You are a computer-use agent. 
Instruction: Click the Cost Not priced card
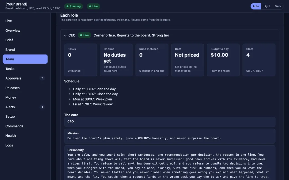(188, 60)
